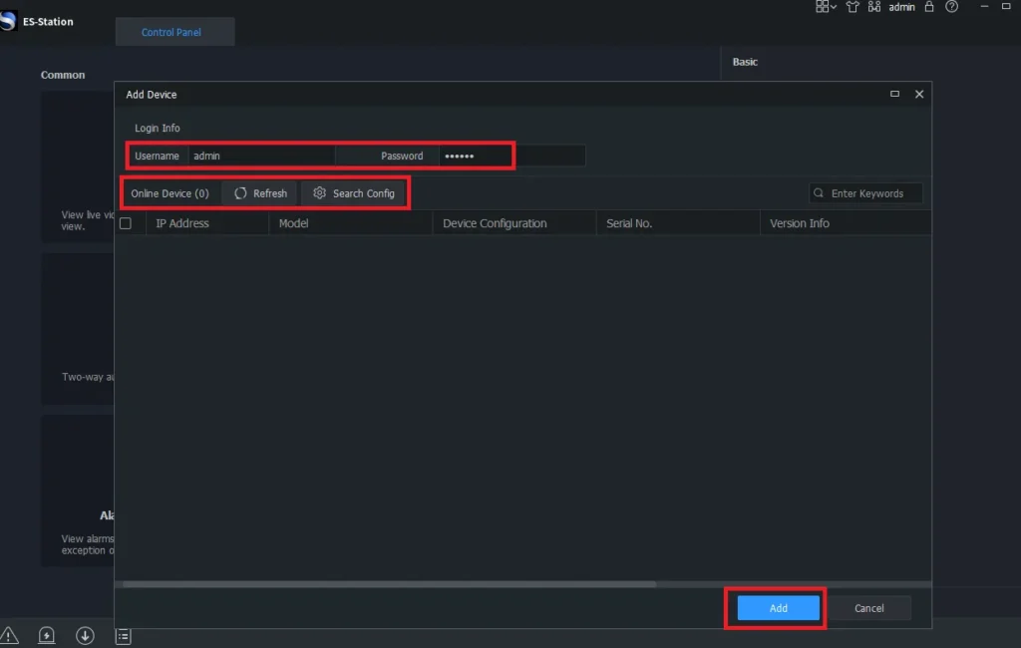1021x648 pixels.
Task: Open the alarm siren icon at bottom
Action: click(x=47, y=635)
